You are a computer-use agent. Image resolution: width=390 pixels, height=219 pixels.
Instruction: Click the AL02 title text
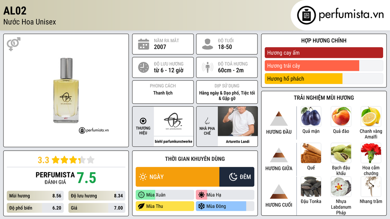(x=15, y=11)
